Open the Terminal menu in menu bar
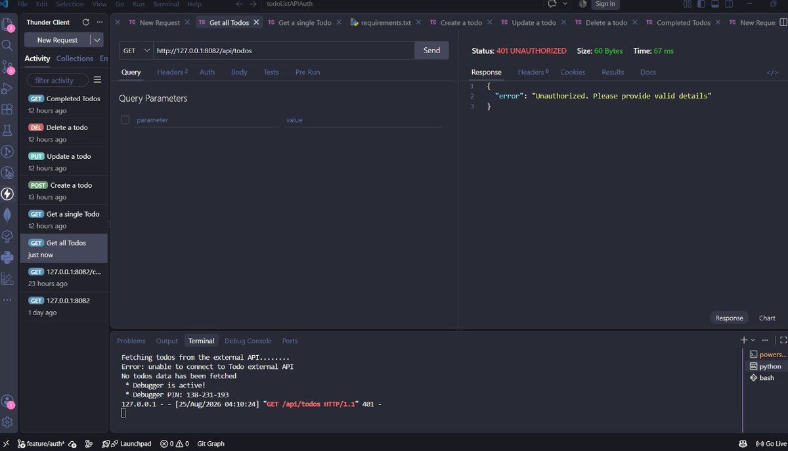This screenshot has height=451, width=788. coord(165,4)
